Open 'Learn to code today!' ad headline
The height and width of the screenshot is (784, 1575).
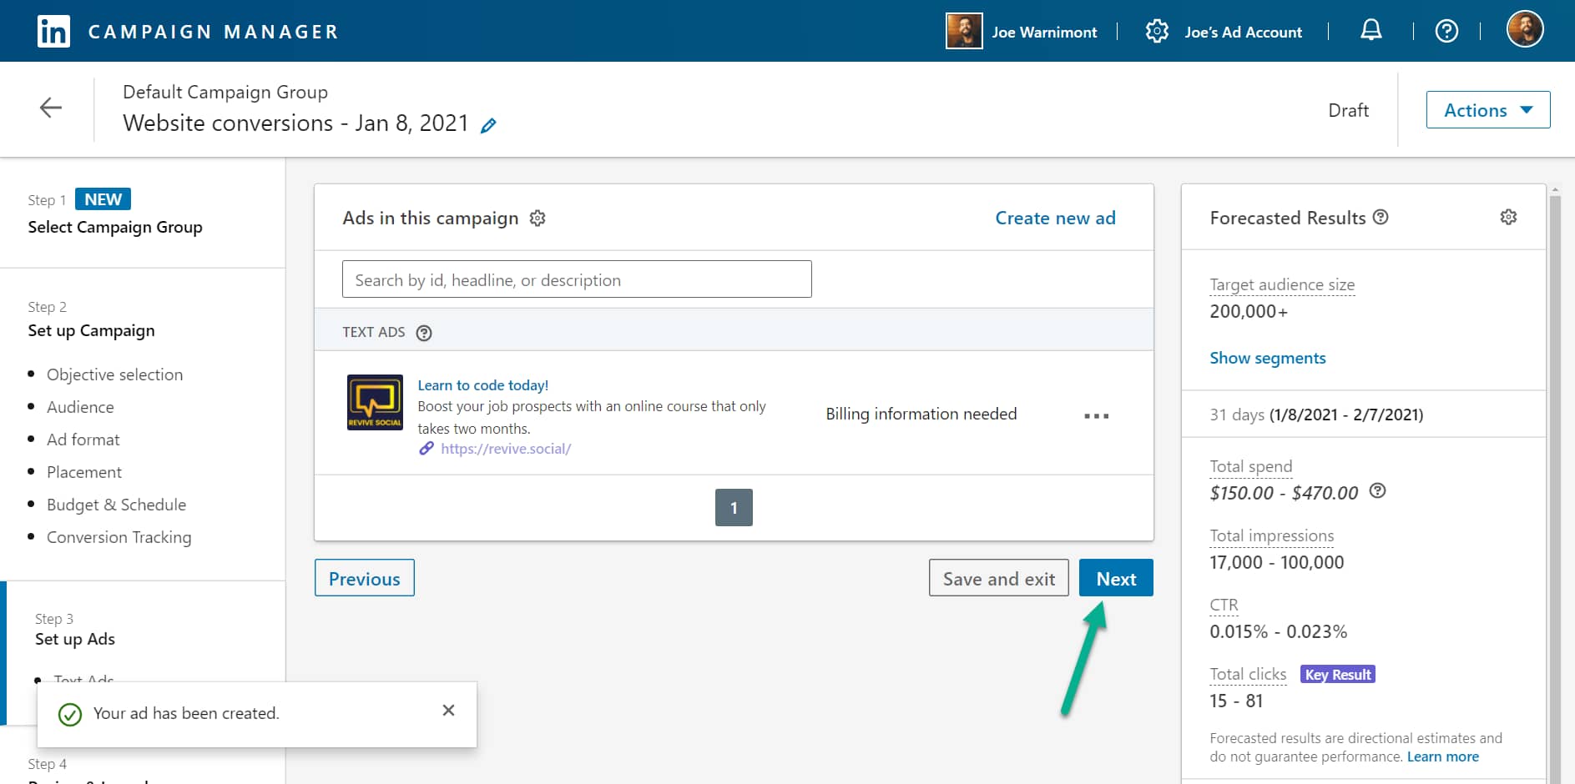pos(482,384)
